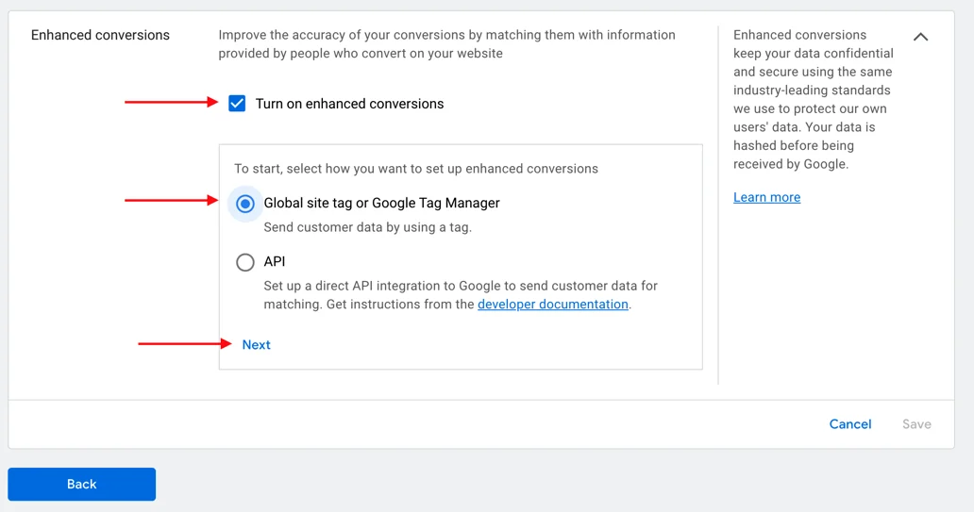Viewport: 974px width, 512px height.
Task: Open the Learn more link
Action: click(x=766, y=197)
